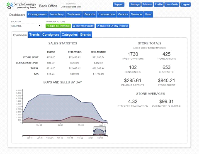This screenshot has height=154, width=199.
Task: Open the Consignment main tab
Action: click(38, 14)
